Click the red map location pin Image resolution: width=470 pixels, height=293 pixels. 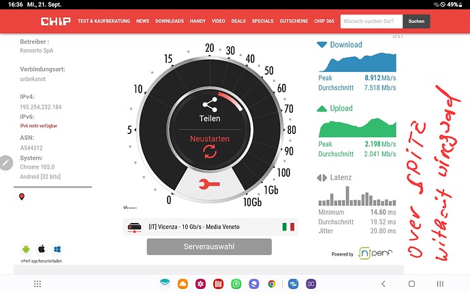[22, 197]
